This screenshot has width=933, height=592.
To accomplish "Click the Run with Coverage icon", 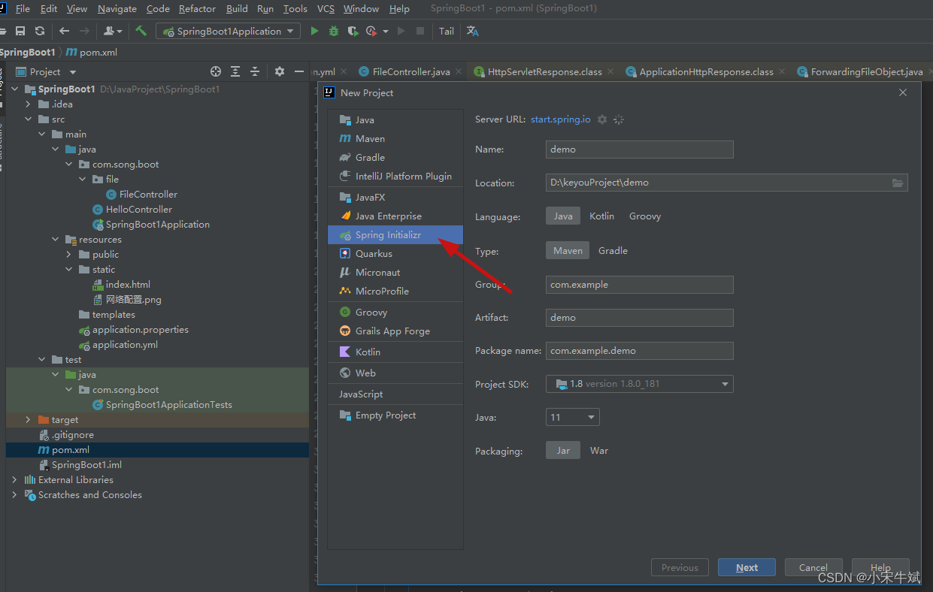I will tap(353, 31).
